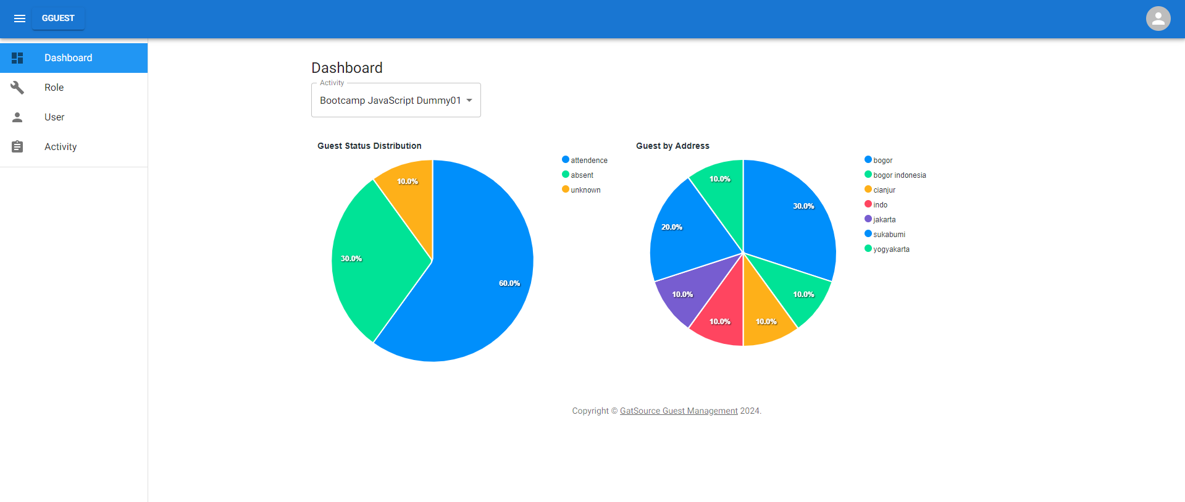Toggle the attendence legend dot
The height and width of the screenshot is (502, 1185).
[565, 160]
